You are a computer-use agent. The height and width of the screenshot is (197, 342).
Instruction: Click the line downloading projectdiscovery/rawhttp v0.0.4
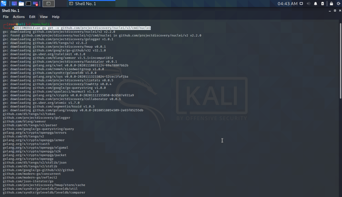click(x=57, y=84)
